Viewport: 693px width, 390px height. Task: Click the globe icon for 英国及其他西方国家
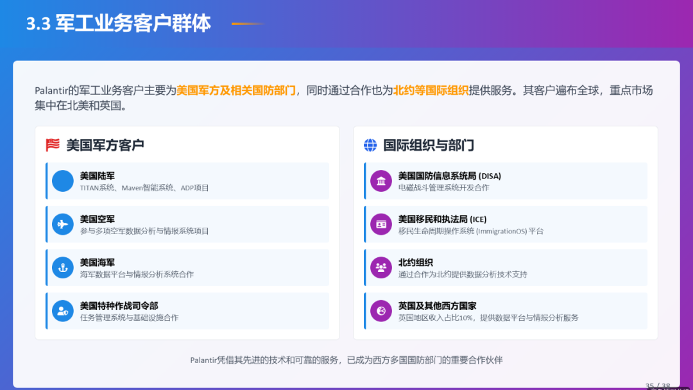(x=381, y=310)
